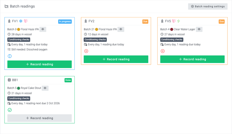The image size is (232, 134).
Task: Open Batch reading settings
Action: pos(208,6)
